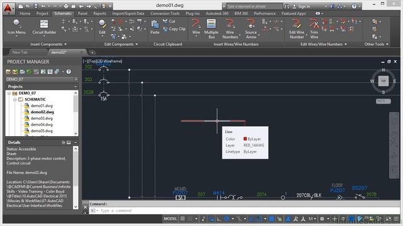Screen dimensions: 403x226
Task: Click Project Manager help icon
Action: tap(69, 72)
